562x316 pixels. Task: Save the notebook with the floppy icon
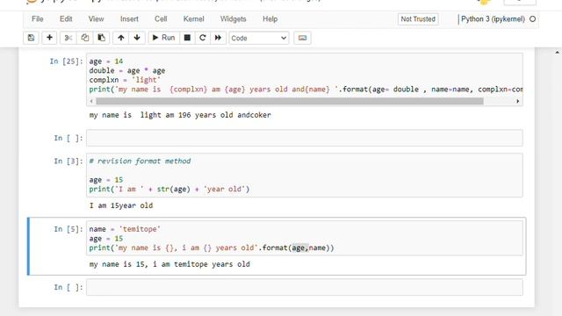[x=32, y=38]
